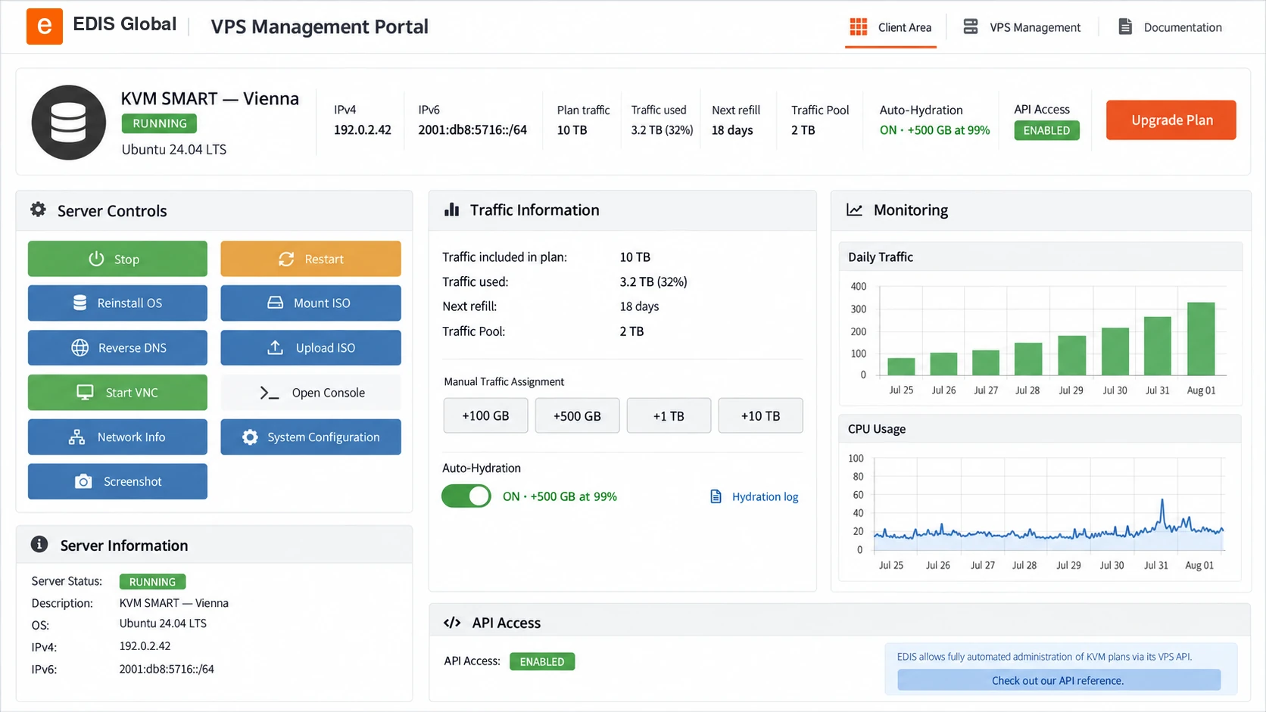1266x712 pixels.
Task: Click the Server Controls gear icon
Action: 38,210
